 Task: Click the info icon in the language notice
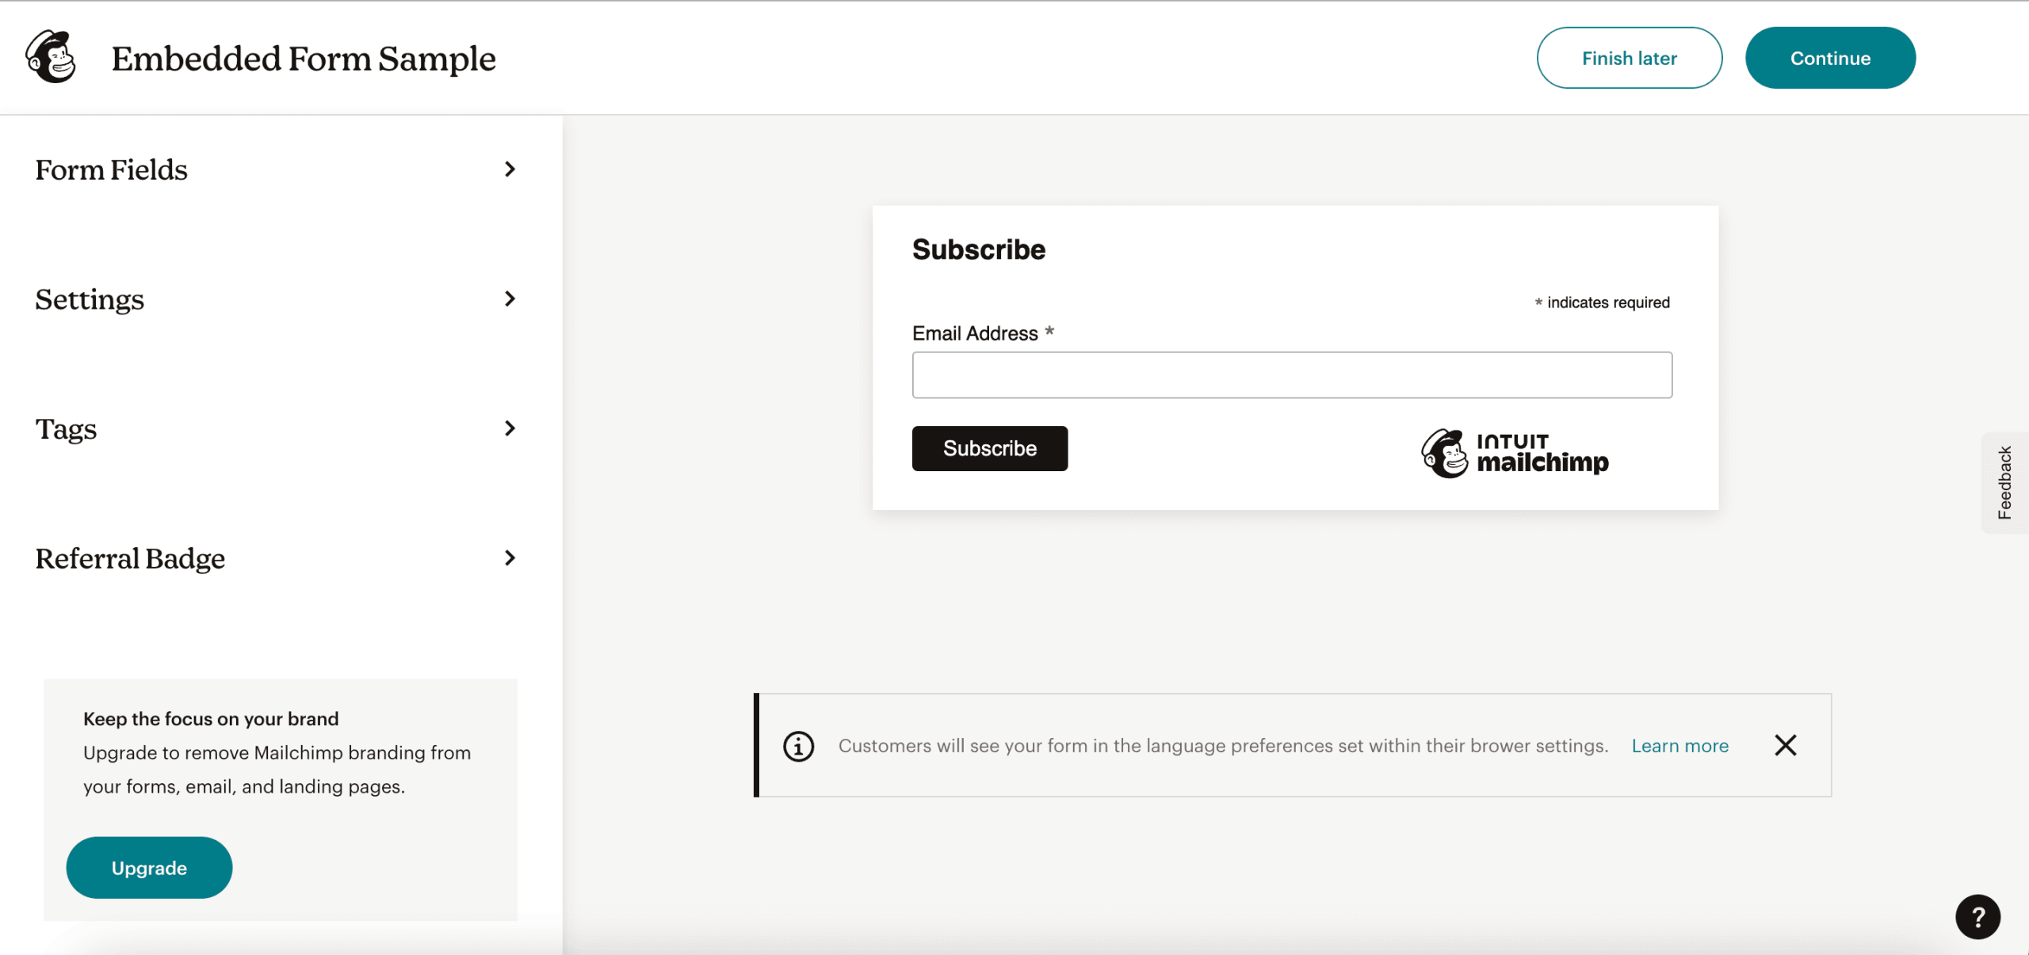click(x=797, y=745)
